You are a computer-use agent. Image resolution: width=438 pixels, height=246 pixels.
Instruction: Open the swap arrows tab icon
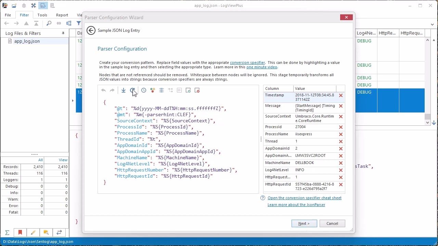click(x=59, y=233)
